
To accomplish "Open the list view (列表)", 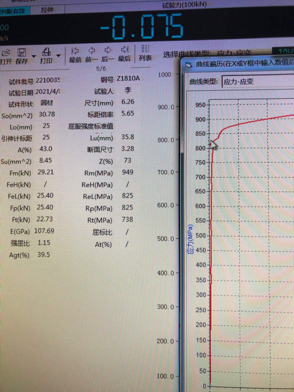I will click(x=145, y=49).
